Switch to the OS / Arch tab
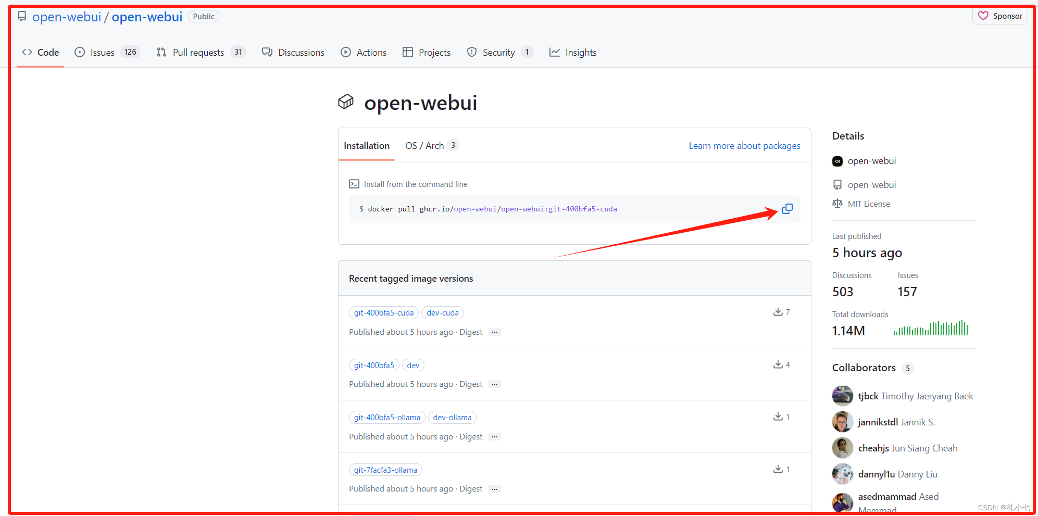The width and height of the screenshot is (1038, 516). tap(432, 146)
